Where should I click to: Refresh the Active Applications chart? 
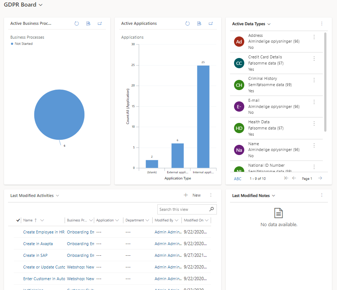(x=187, y=24)
